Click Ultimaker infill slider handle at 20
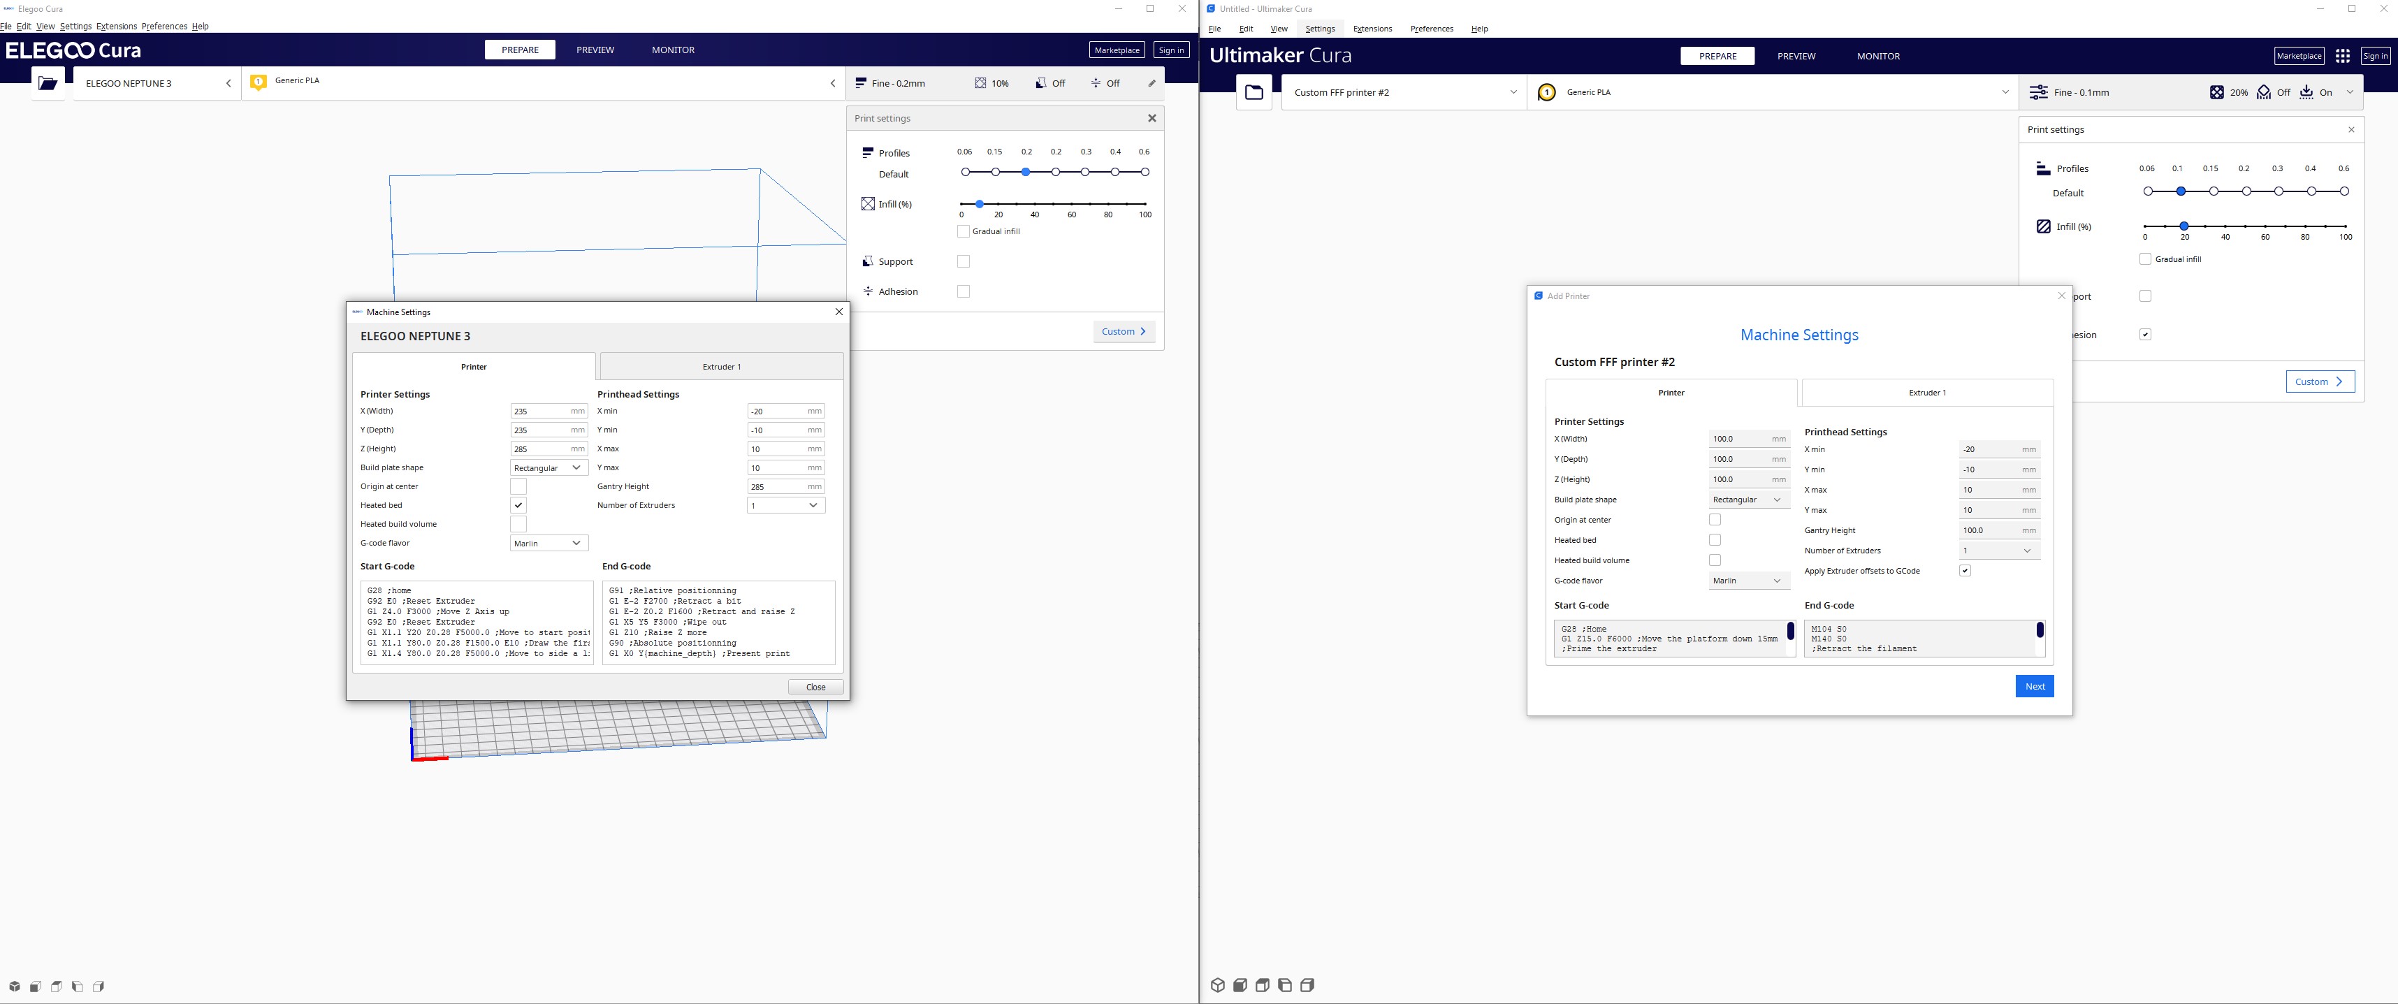Viewport: 2398px width, 1004px height. coord(2184,226)
